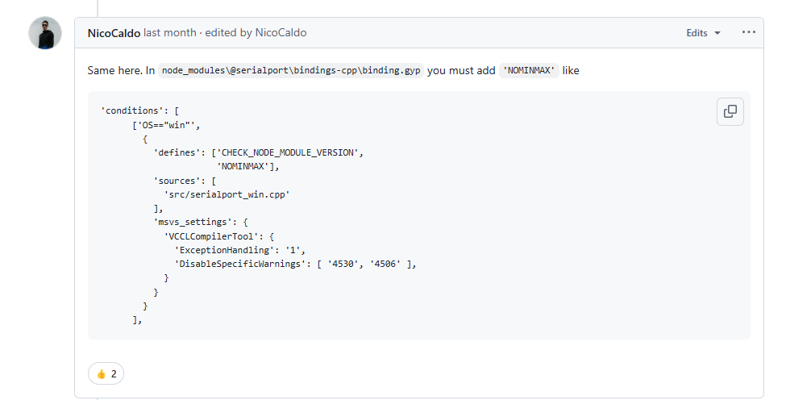Viewport: 786px width, 400px height.
Task: Open the Edits history dropdown
Action: click(x=703, y=33)
